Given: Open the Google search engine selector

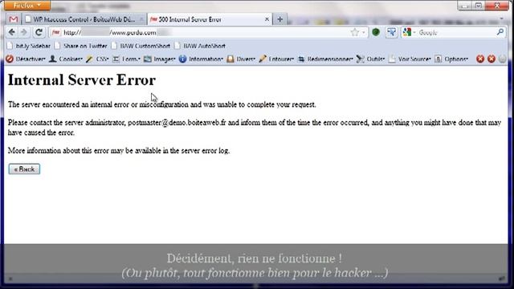Looking at the screenshot, I should coord(409,32).
